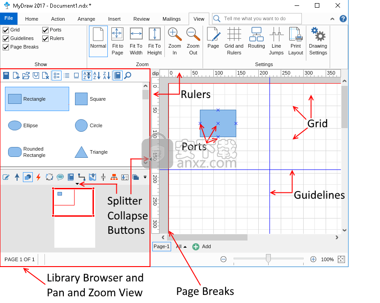
Task: Switch to the Arrange tab
Action: [86, 19]
